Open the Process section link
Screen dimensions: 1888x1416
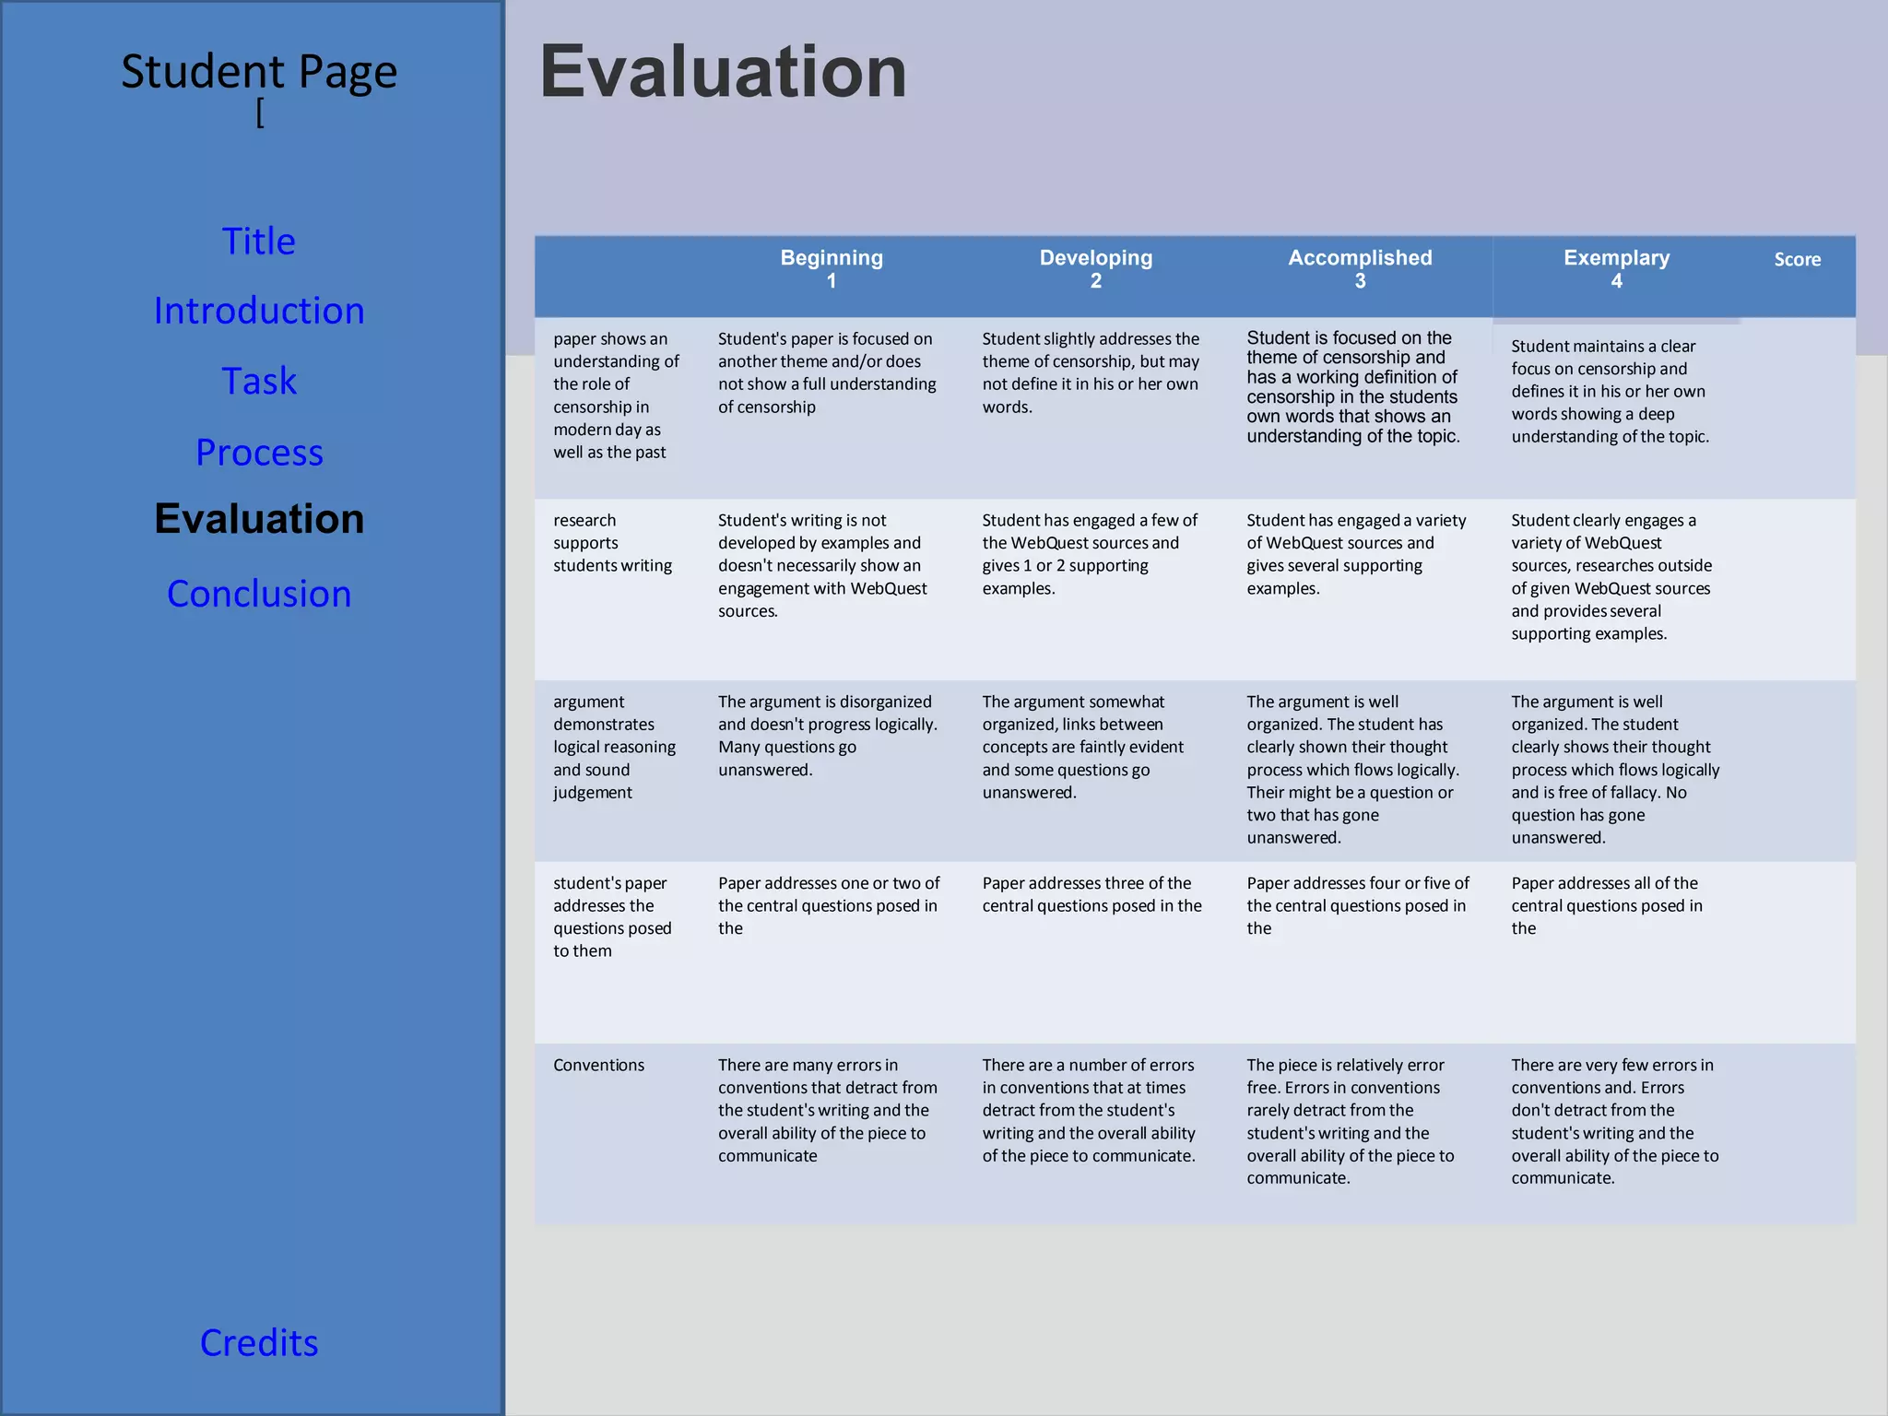pos(259,453)
